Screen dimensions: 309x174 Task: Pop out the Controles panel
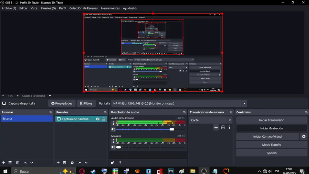pos(306,112)
